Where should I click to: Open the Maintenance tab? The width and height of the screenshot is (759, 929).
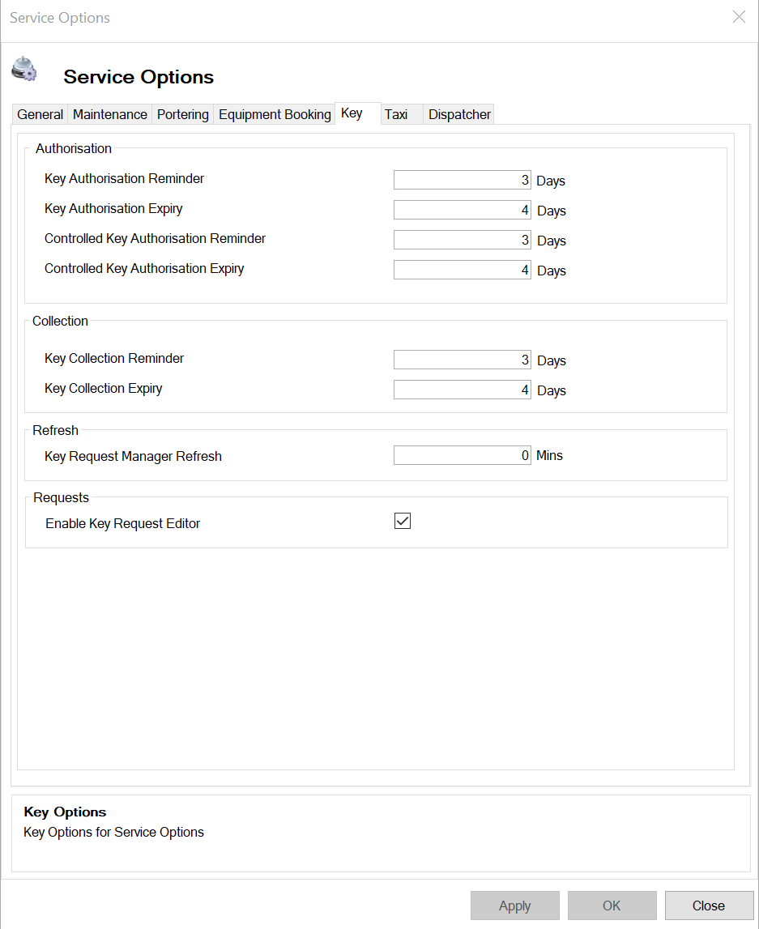[x=110, y=114]
